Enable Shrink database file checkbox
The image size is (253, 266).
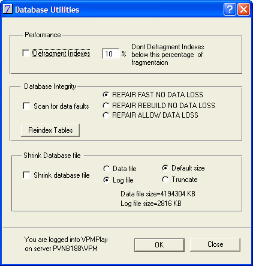tap(26, 175)
